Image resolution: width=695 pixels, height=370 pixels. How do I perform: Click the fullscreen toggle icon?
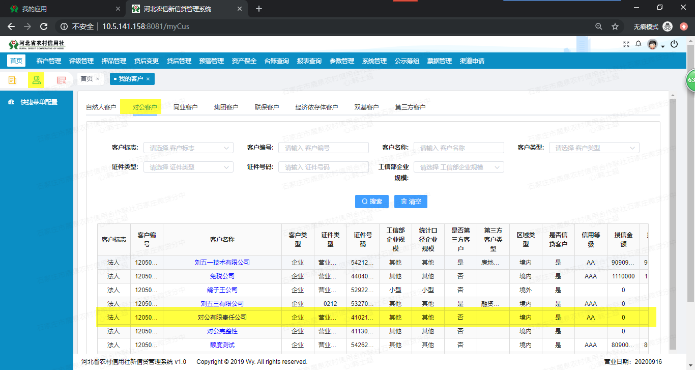pos(626,44)
